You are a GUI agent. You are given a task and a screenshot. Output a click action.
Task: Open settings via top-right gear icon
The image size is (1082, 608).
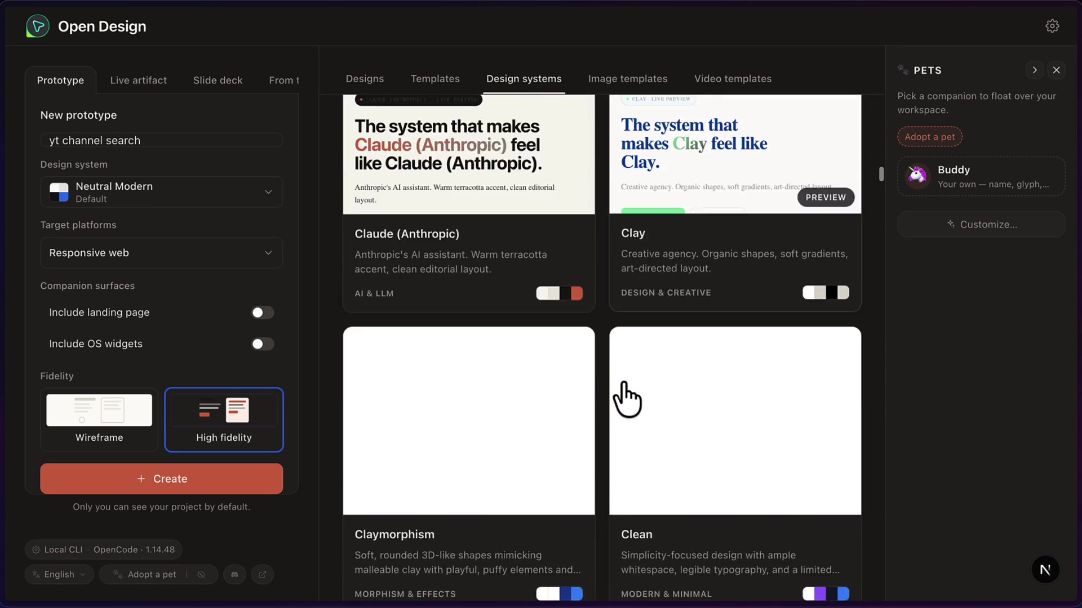coord(1052,26)
